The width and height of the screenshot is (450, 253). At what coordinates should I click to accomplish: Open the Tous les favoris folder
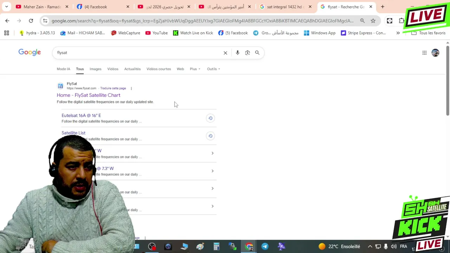click(428, 33)
